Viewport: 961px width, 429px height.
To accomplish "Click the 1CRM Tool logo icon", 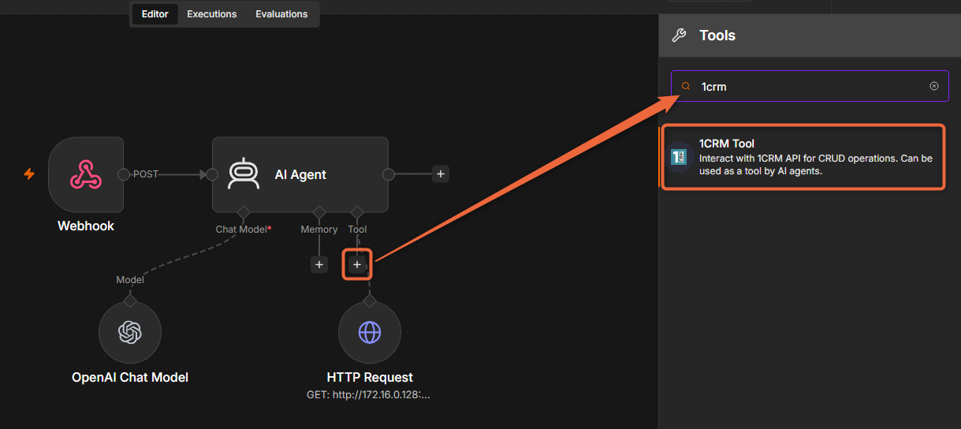I will 679,157.
